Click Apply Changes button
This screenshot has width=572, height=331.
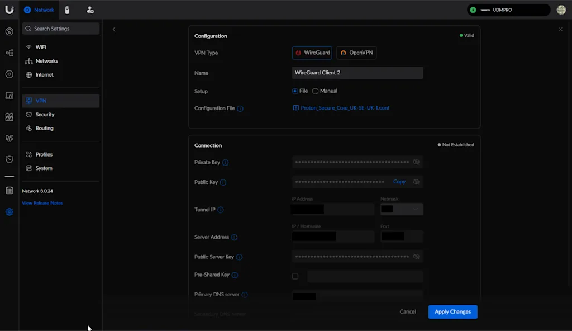click(x=452, y=311)
